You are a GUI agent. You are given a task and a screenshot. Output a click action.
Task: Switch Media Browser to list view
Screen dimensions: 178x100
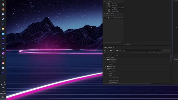coord(125,44)
